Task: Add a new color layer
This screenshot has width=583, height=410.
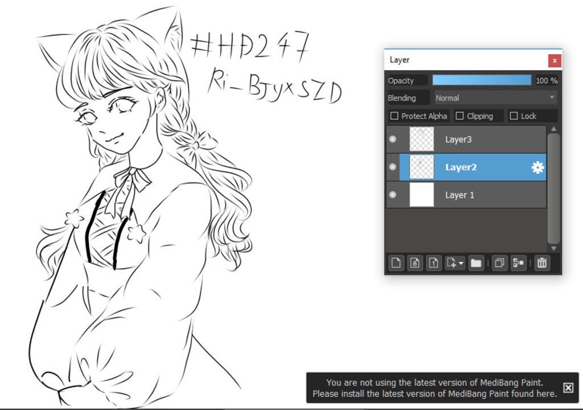Action: click(x=396, y=263)
